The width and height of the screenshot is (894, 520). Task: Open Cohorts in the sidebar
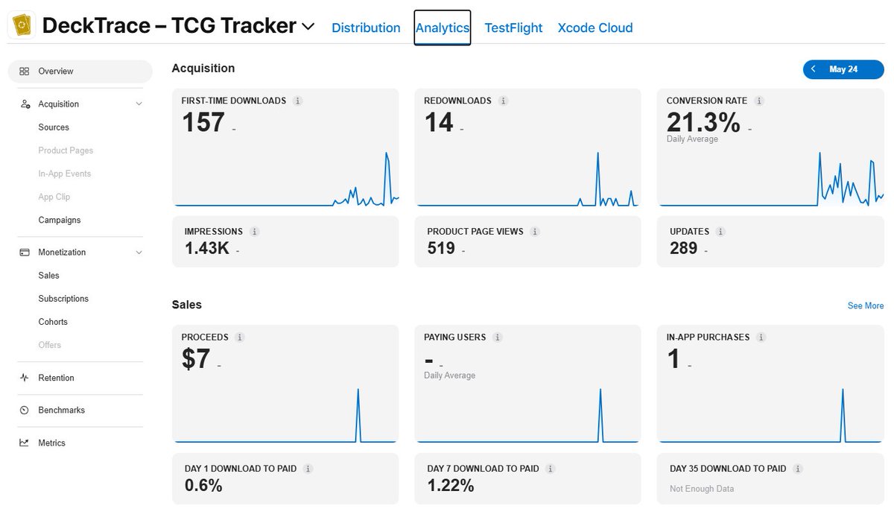point(53,322)
